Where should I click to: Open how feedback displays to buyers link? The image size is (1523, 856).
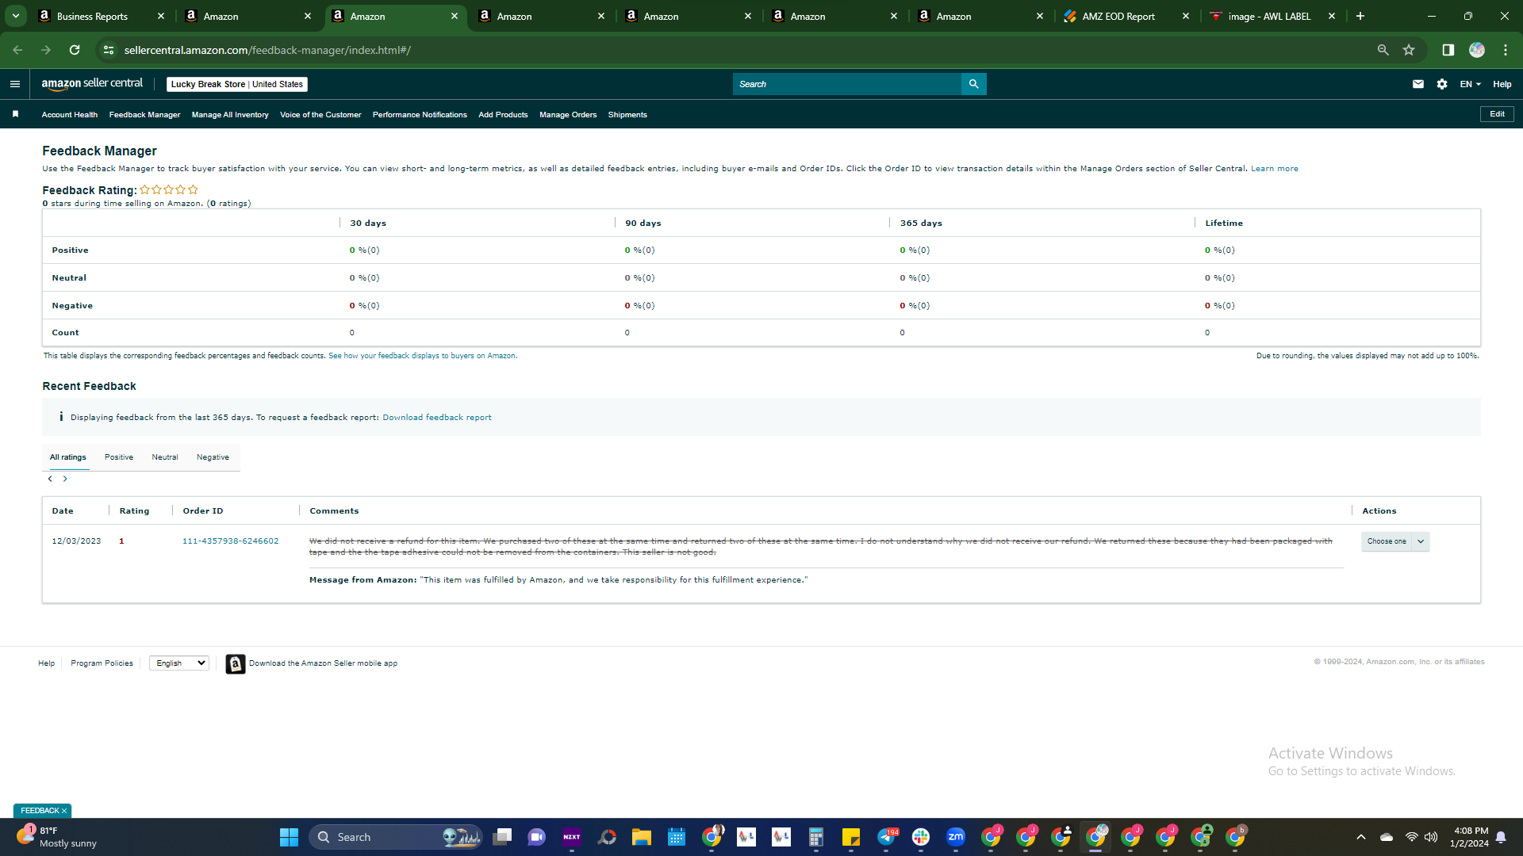coord(423,356)
